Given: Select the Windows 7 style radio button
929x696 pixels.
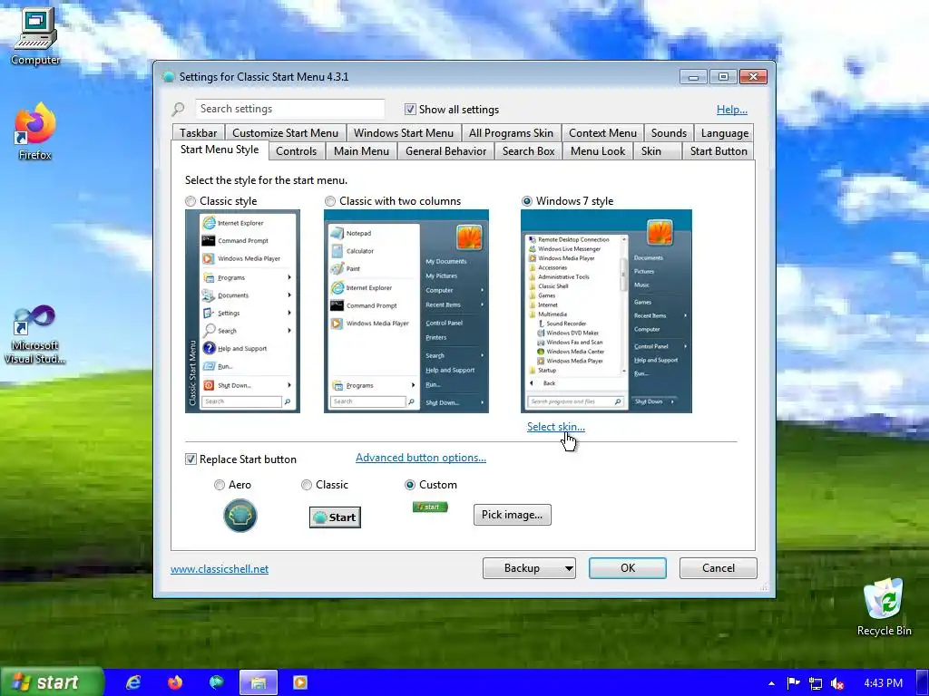Looking at the screenshot, I should (x=527, y=201).
